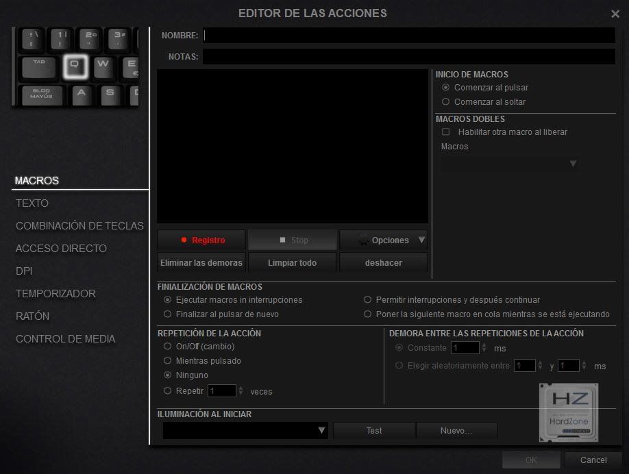Click the Nuevo... button
Image resolution: width=629 pixels, height=474 pixels.
(456, 431)
